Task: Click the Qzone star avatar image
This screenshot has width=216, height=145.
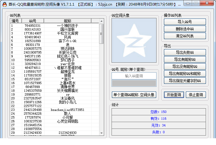Action: pyautogui.click(x=134, y=40)
